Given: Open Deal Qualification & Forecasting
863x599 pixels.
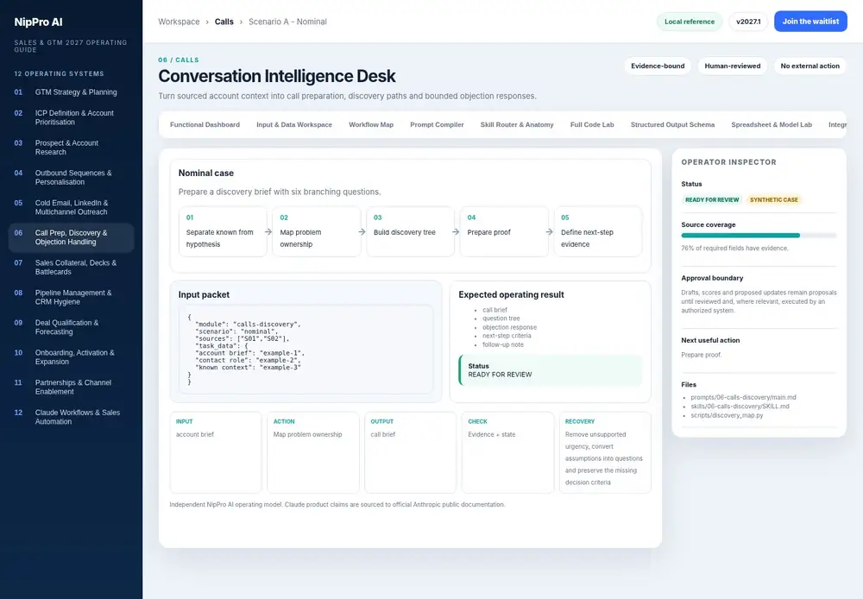Looking at the screenshot, I should (x=71, y=327).
